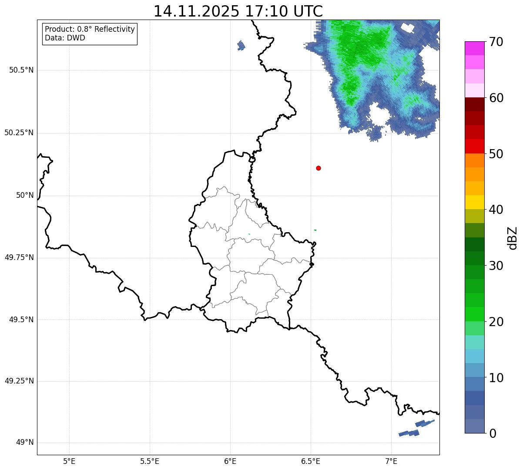Click the longitude label '6.5°E'
The width and height of the screenshot is (523, 470).
tap(311, 461)
